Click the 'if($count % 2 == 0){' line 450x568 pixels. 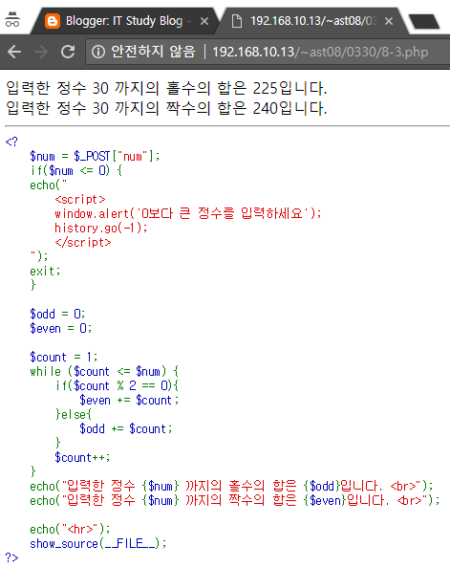click(117, 385)
